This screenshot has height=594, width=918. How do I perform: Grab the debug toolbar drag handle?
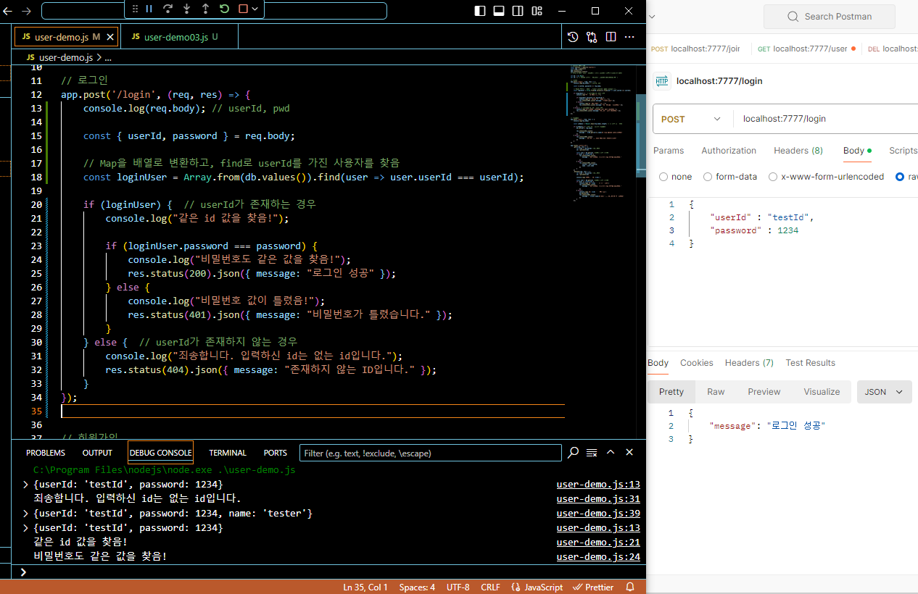click(134, 9)
